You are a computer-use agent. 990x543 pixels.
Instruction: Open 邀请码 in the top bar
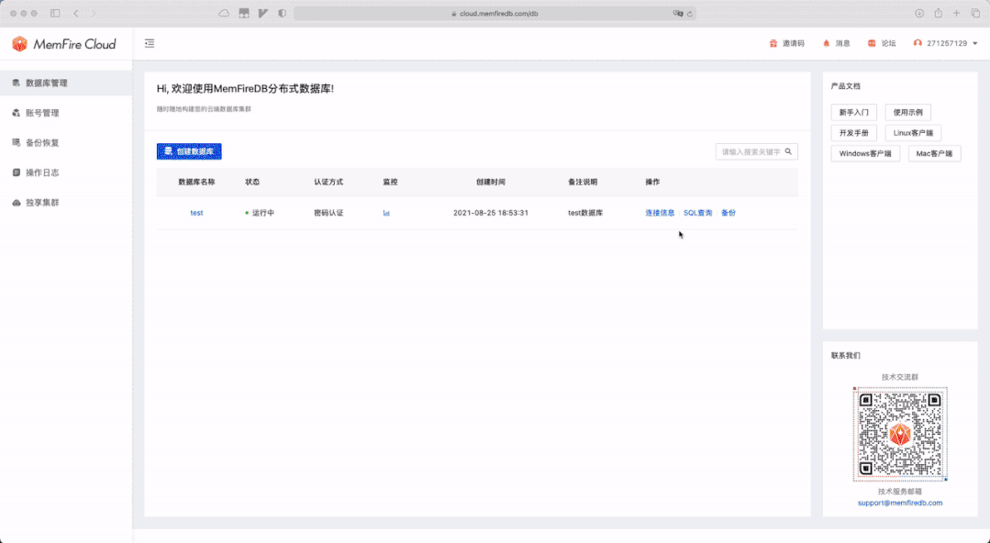tap(786, 43)
